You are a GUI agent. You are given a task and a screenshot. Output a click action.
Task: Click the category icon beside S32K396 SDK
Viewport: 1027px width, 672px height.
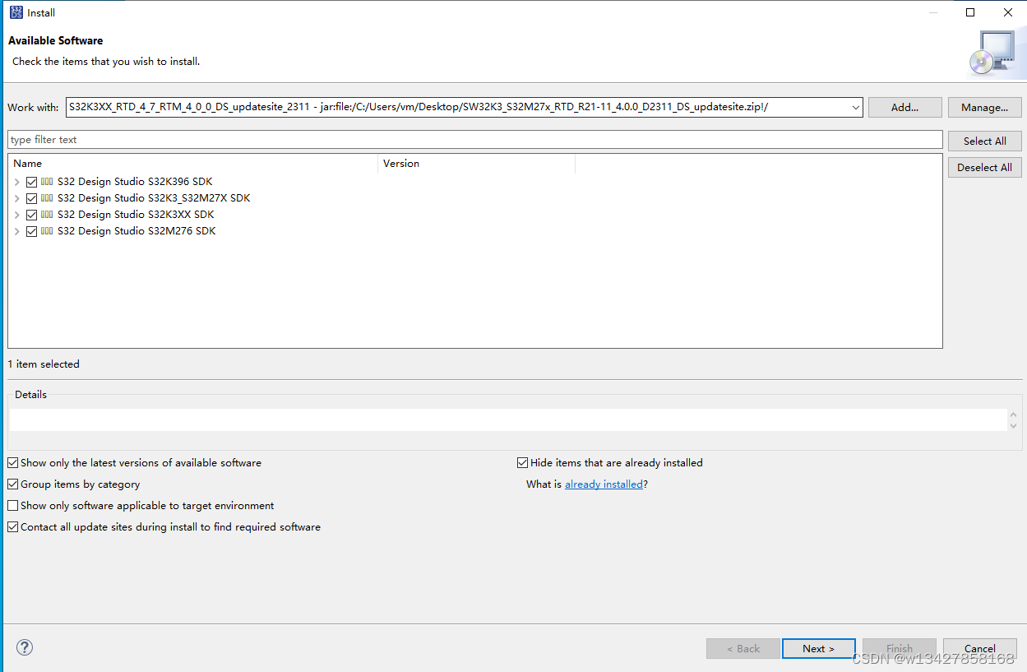(47, 182)
